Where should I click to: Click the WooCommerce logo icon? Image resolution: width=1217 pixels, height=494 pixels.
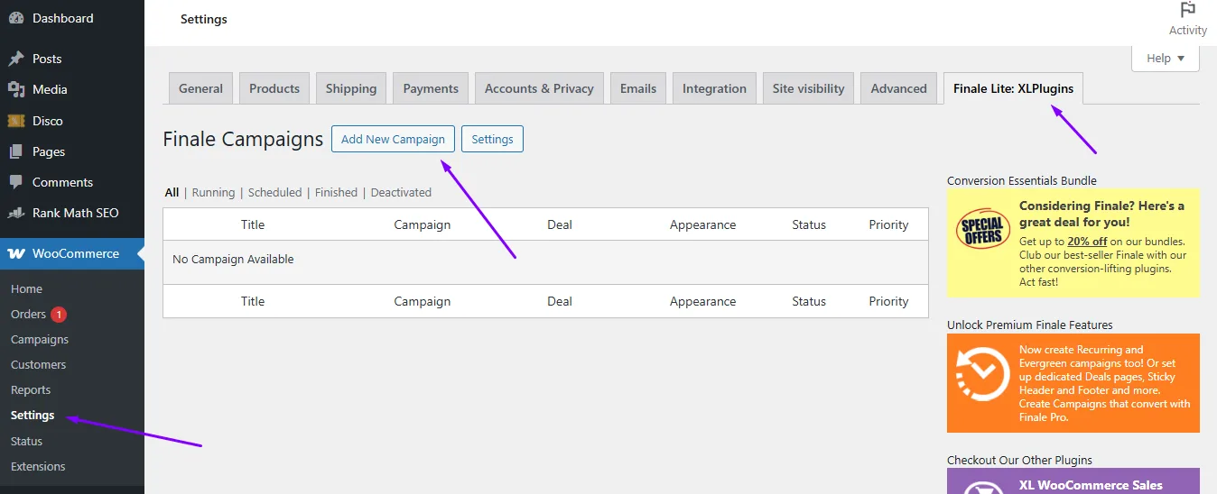[x=16, y=254]
